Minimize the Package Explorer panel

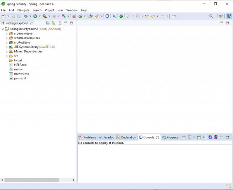(x=66, y=23)
